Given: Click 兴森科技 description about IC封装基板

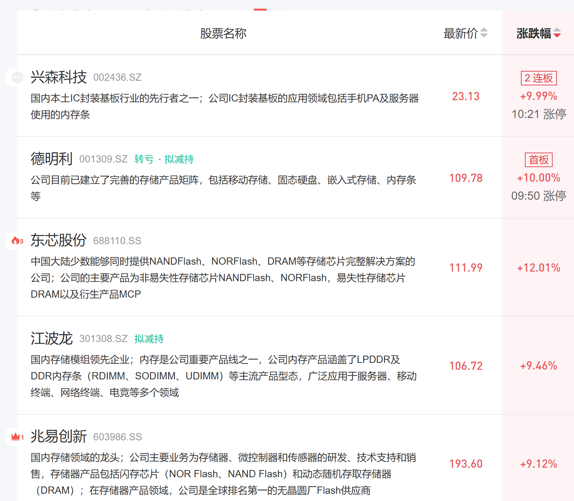Looking at the screenshot, I should [x=225, y=106].
